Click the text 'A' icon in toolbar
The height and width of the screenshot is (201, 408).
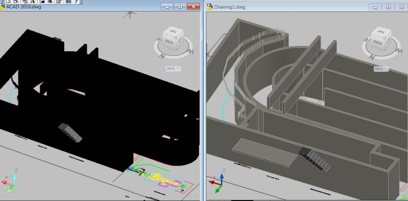coord(33,2)
